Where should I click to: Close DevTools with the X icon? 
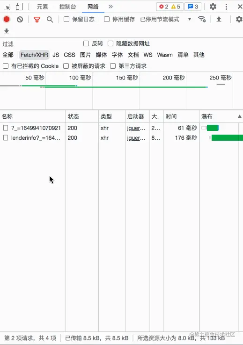tap(240, 7)
